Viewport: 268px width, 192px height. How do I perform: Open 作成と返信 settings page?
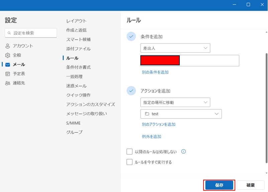point(77,30)
